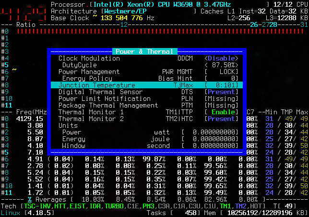Click the 99.56% value in row #7
This screenshot has width=309, height=217.
click(x=215, y=166)
